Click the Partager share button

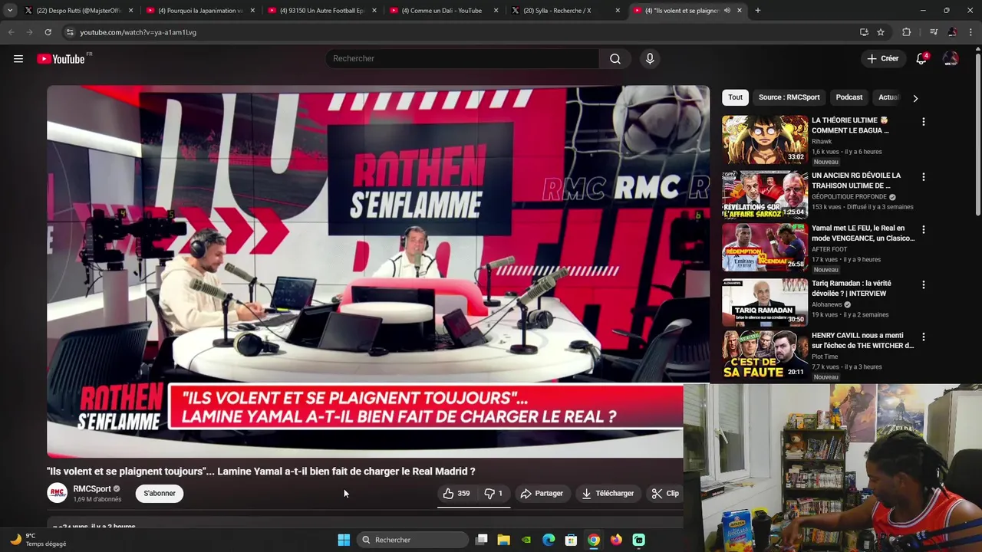pyautogui.click(x=542, y=494)
